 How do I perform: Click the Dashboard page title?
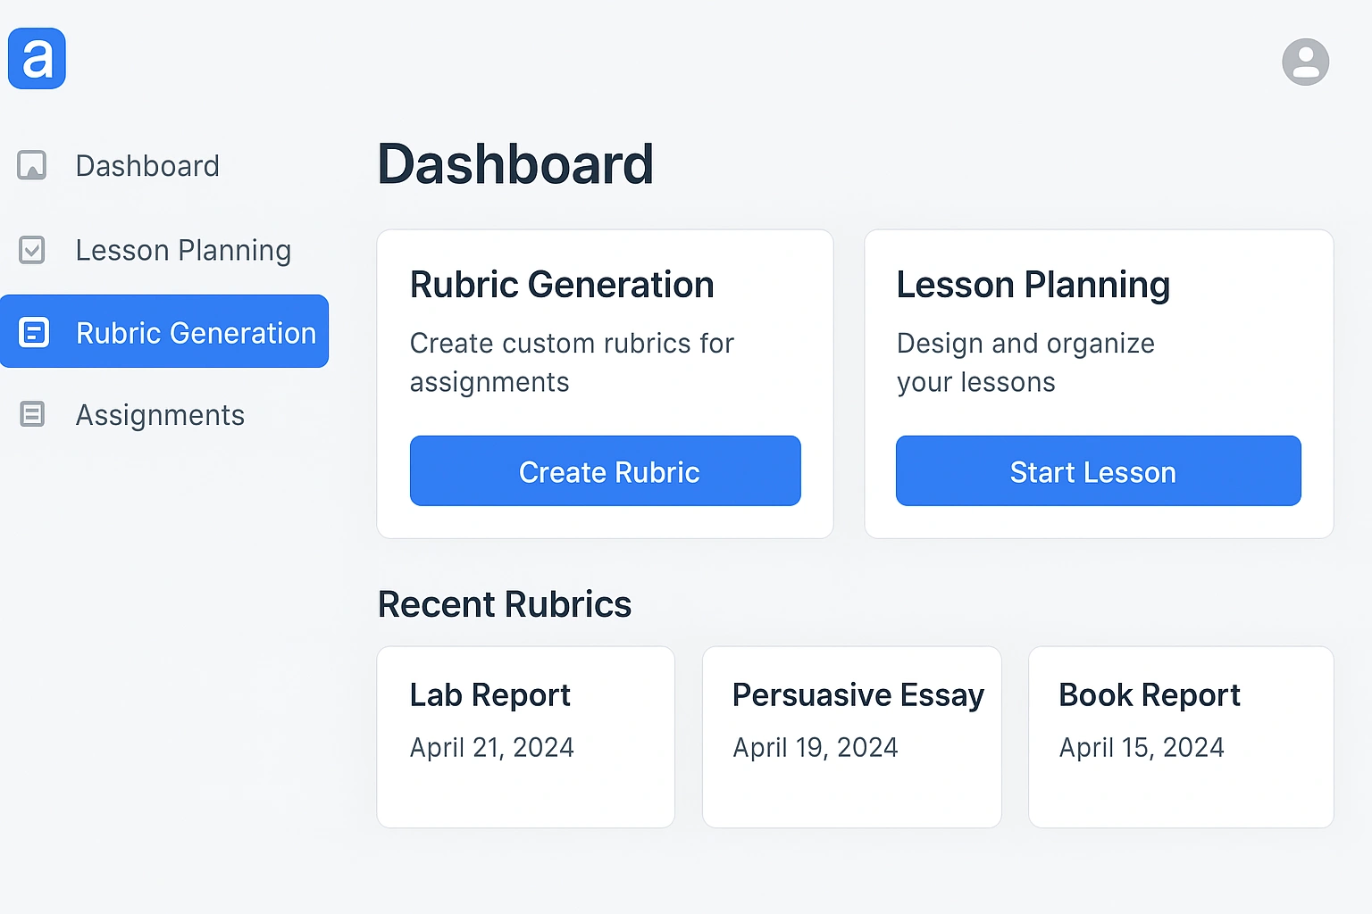click(x=515, y=164)
